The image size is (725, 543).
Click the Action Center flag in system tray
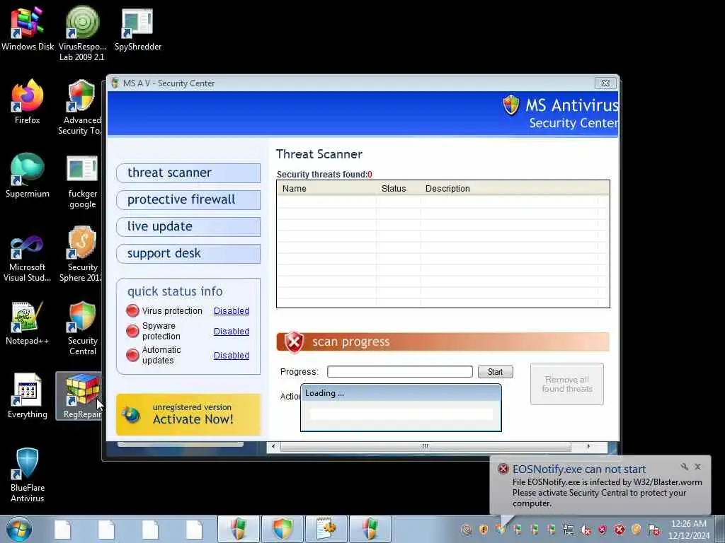(653, 530)
